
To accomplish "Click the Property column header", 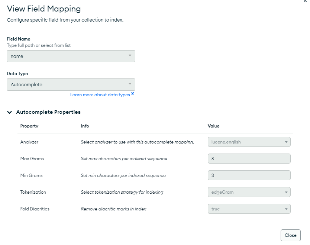I will pos(29,126).
